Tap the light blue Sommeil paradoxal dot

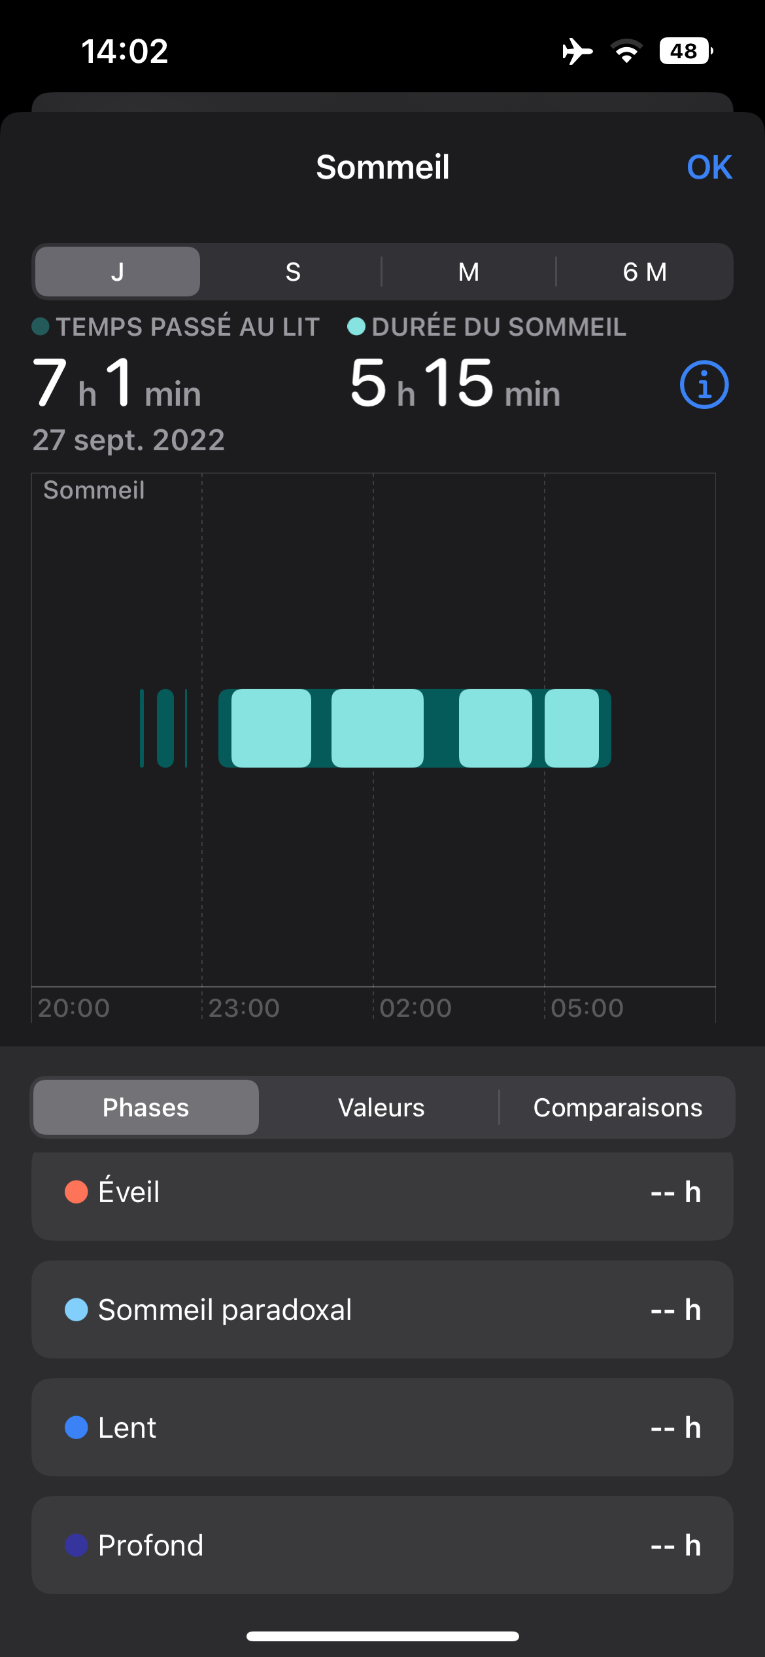point(76,1310)
